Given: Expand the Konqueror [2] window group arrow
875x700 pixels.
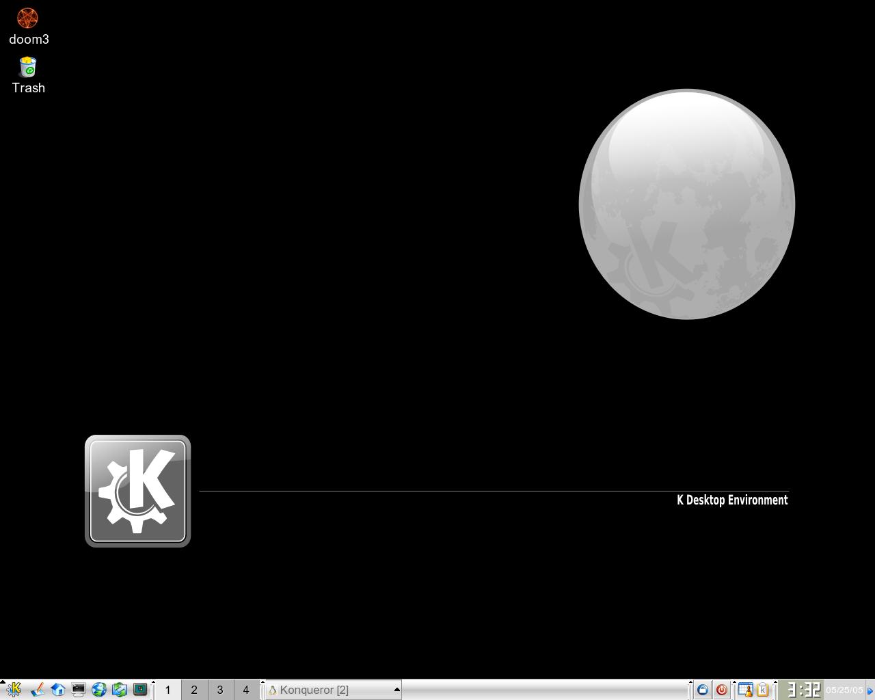Looking at the screenshot, I should click(x=396, y=689).
